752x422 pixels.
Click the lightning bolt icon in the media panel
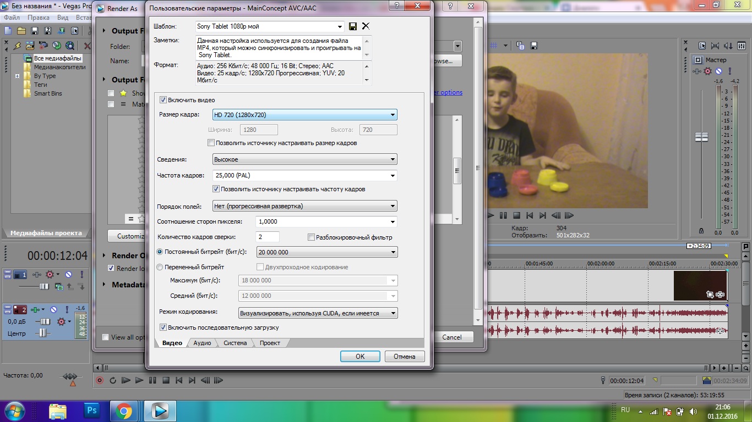(17, 46)
